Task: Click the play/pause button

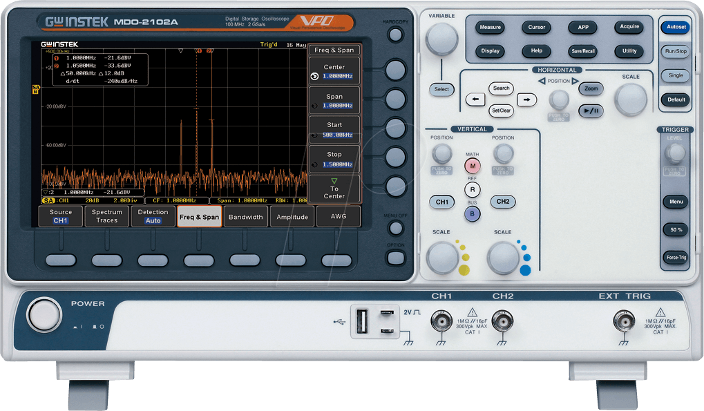Action: tap(591, 111)
